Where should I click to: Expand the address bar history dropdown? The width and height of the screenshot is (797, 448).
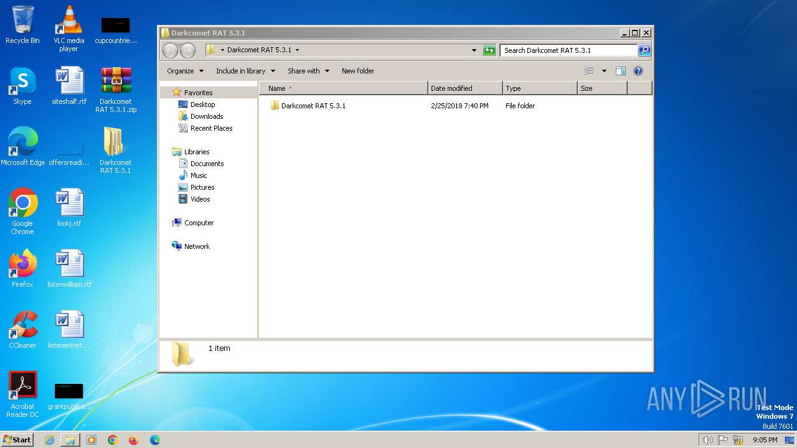(474, 50)
